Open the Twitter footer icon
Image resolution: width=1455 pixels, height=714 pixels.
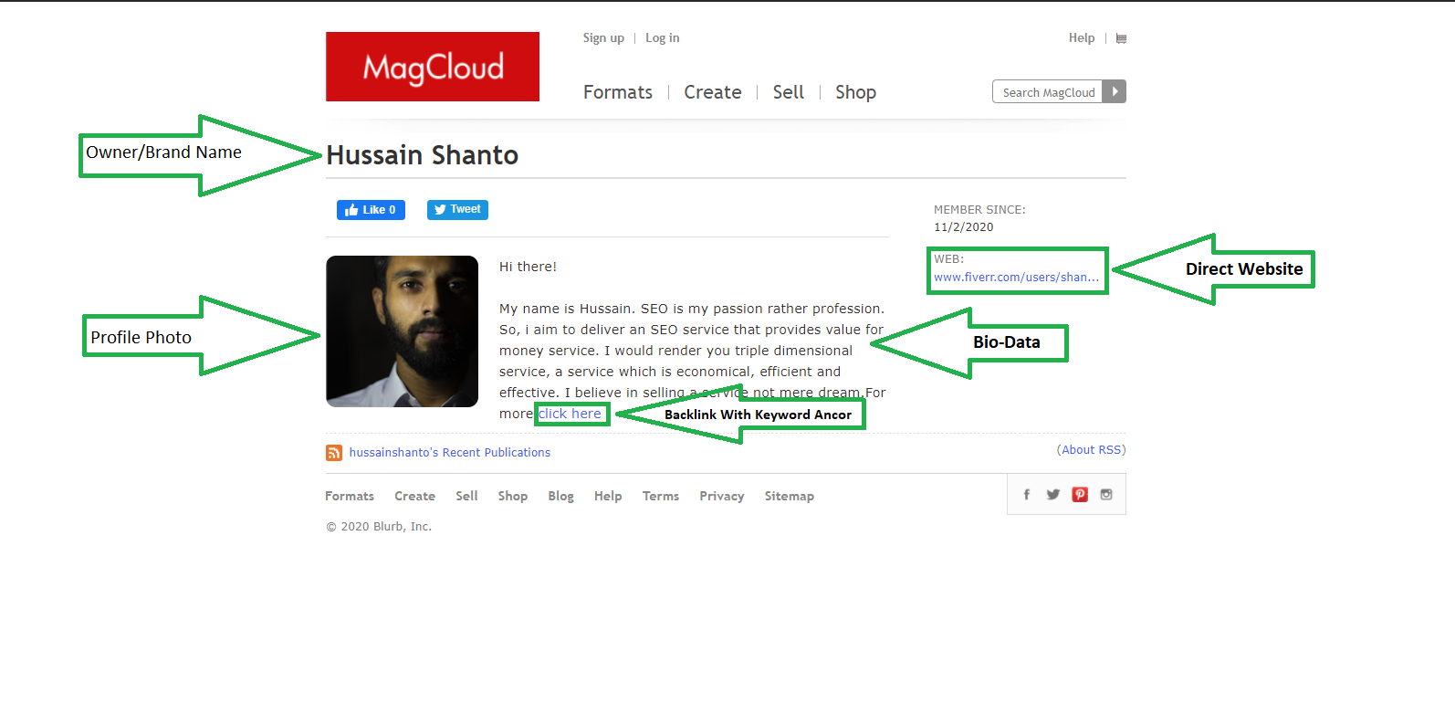click(1053, 495)
